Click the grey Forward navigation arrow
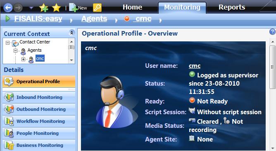The width and height of the screenshot is (276, 151). coord(18,8)
